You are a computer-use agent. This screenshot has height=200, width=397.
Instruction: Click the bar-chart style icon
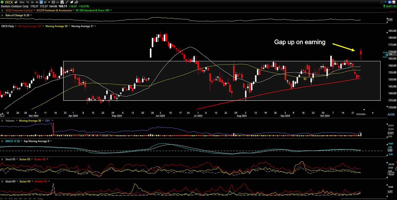[x=57, y=2]
